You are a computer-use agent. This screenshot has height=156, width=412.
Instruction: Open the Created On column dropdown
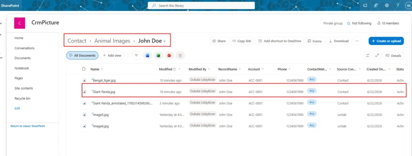(x=389, y=69)
